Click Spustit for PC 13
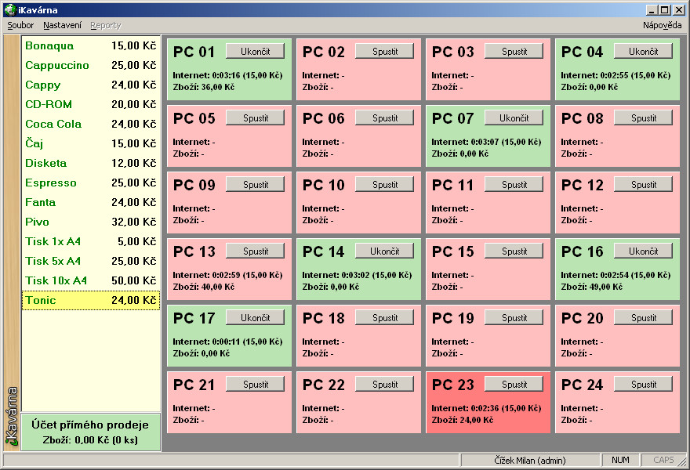This screenshot has width=690, height=470. coord(256,251)
